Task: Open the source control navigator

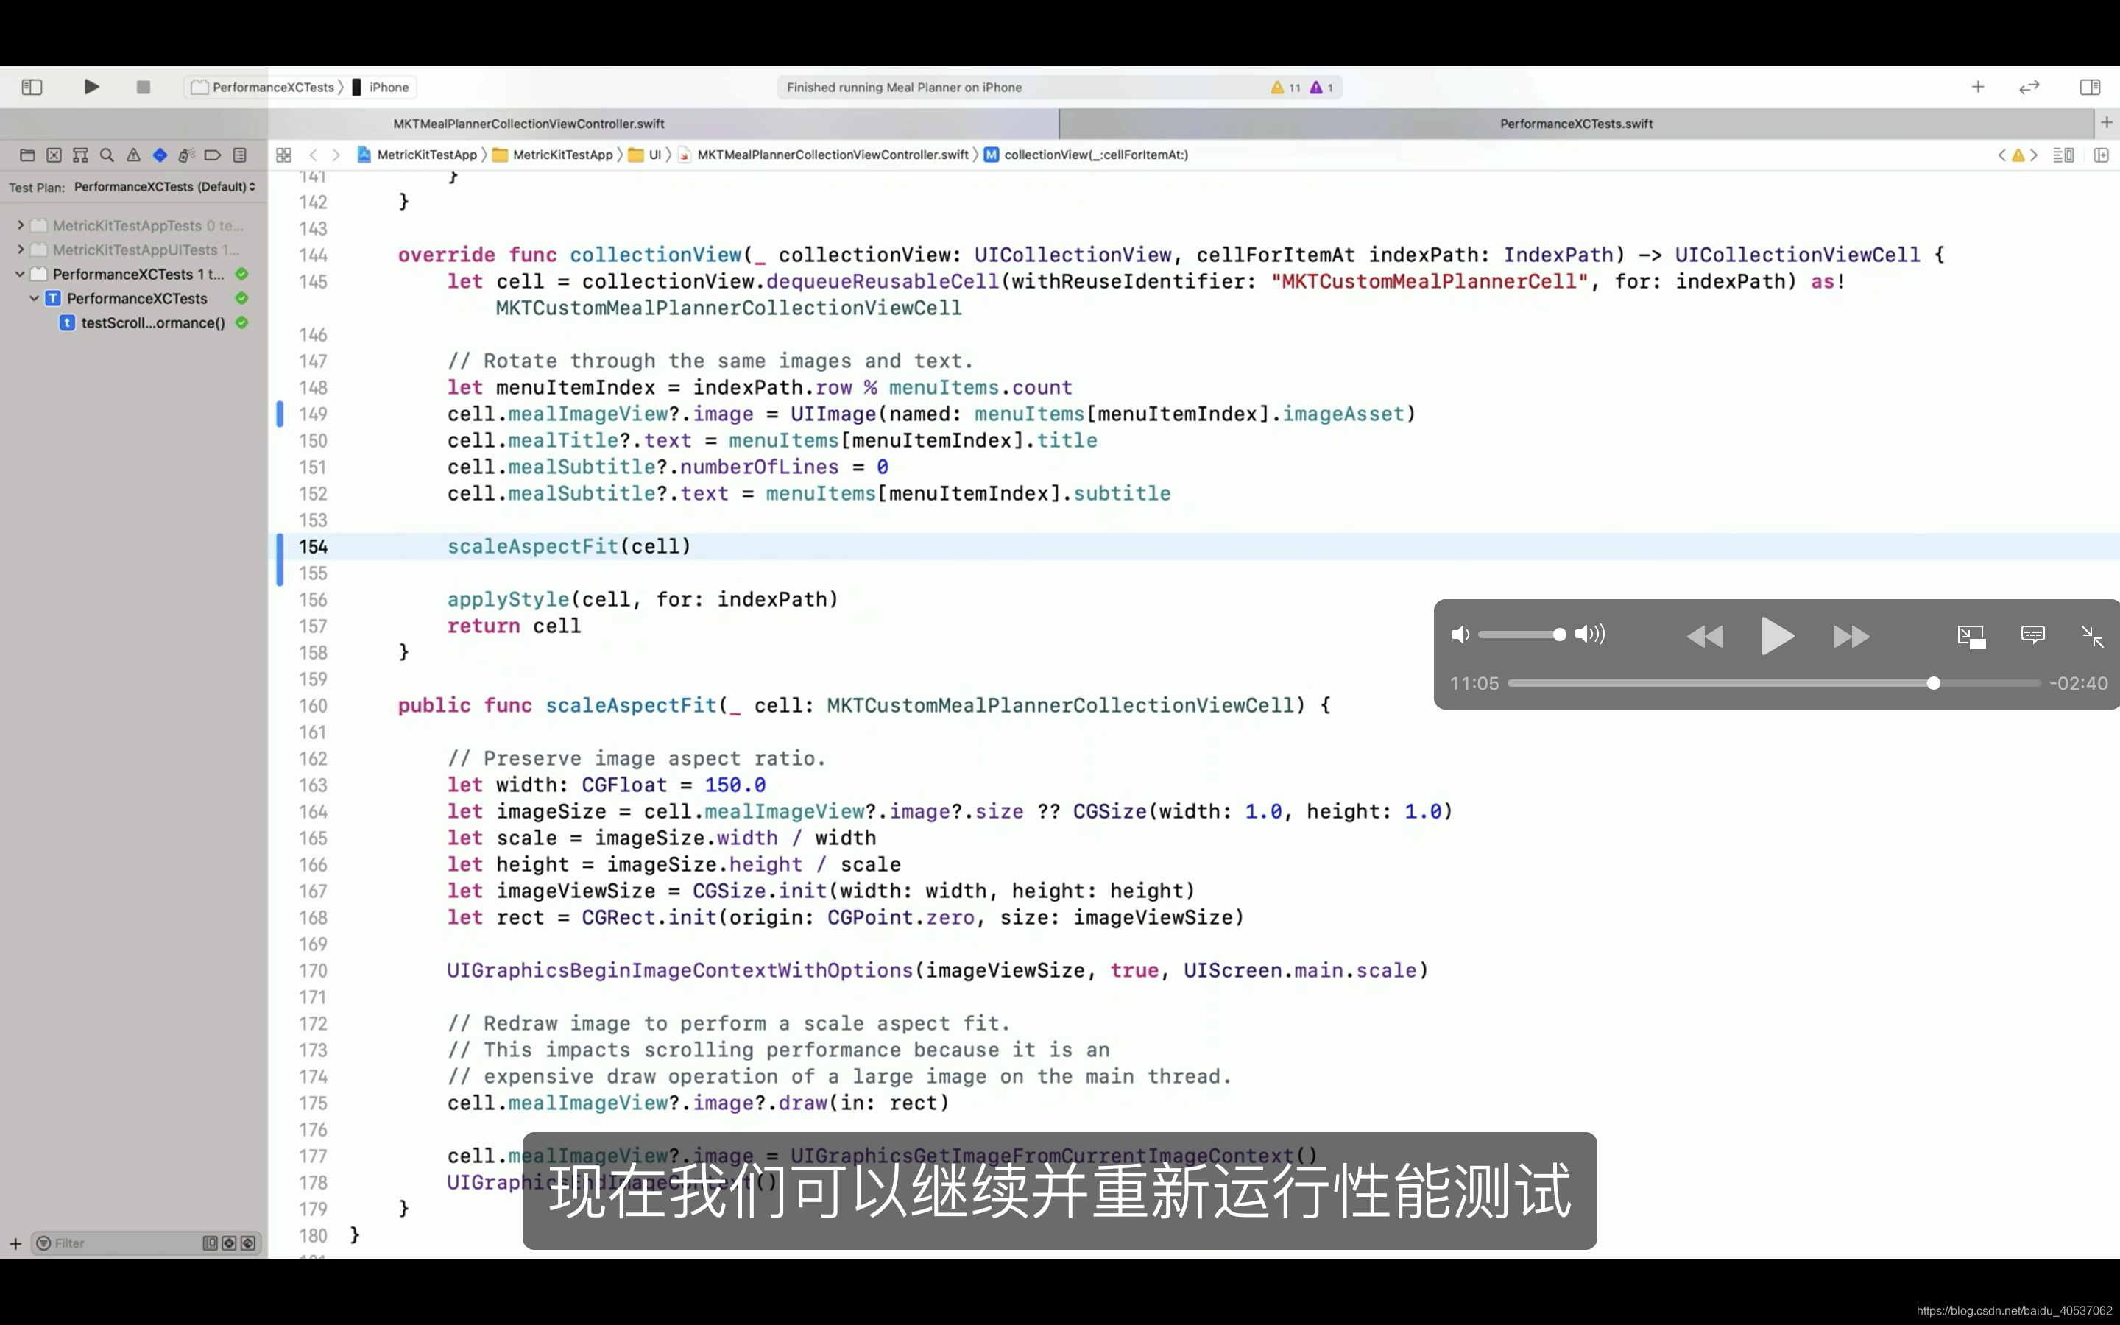Action: [54, 155]
